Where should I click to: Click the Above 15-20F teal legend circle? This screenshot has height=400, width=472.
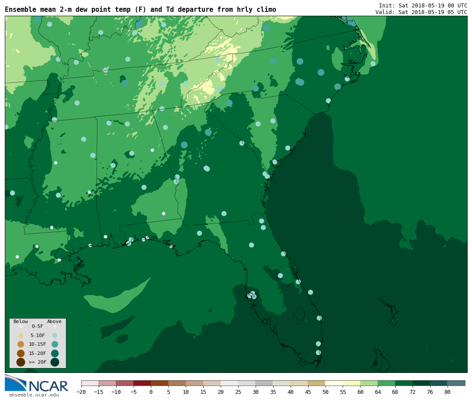(55, 353)
